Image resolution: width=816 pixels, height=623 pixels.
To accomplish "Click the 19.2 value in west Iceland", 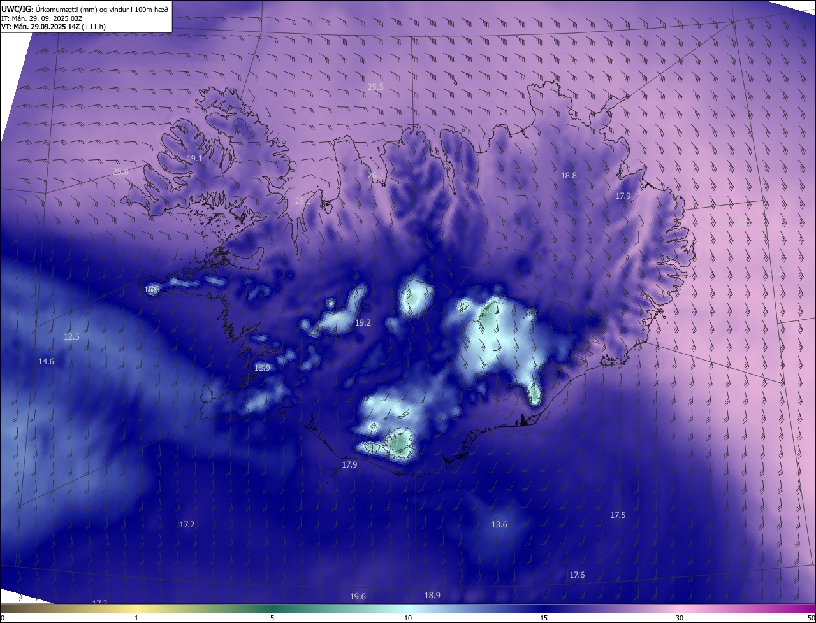I will pyautogui.click(x=363, y=323).
